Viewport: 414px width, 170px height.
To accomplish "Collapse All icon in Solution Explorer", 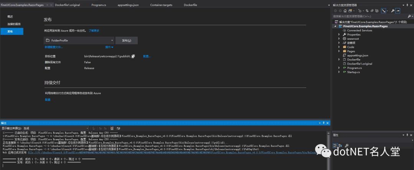I will click(x=372, y=11).
